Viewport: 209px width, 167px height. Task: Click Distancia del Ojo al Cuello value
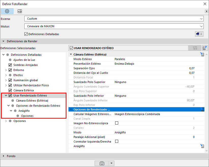coord(192,73)
